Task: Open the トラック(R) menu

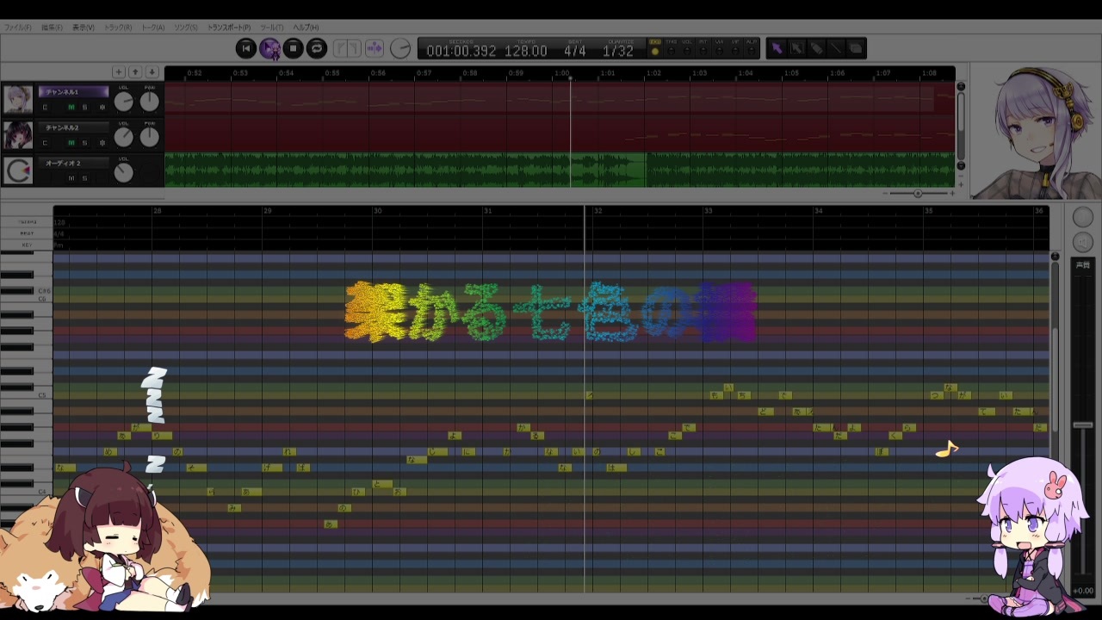Action: (118, 28)
